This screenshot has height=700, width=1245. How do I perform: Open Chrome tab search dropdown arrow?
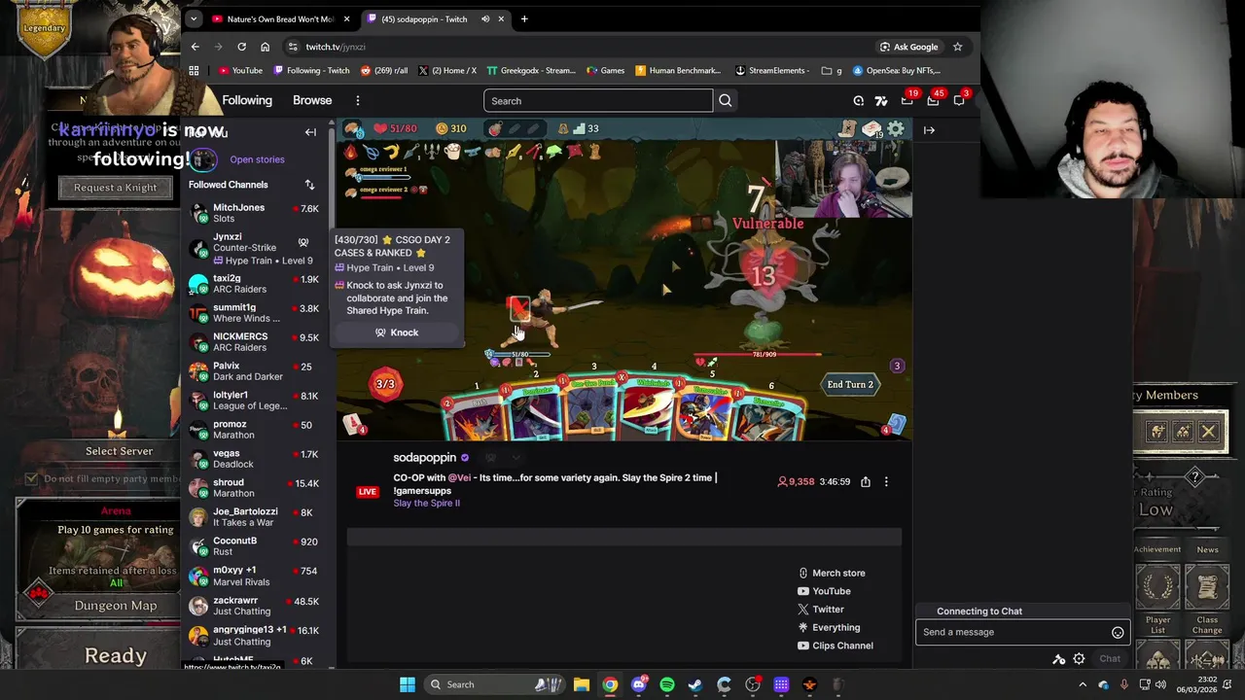[x=194, y=18]
